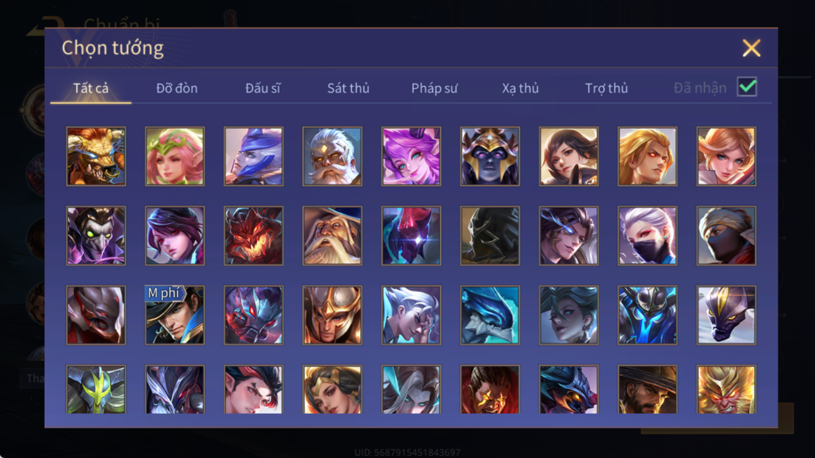Filter heroes by 'Pháp sư'

(x=434, y=88)
